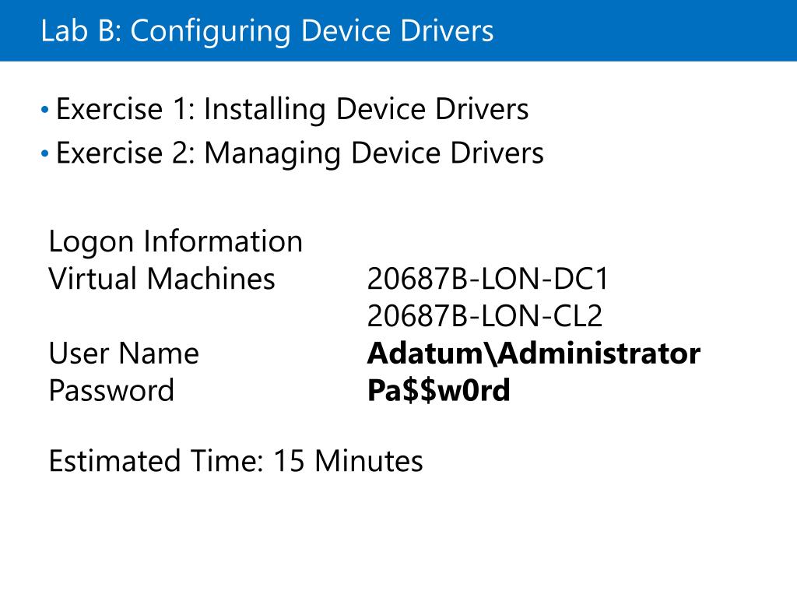Click the blue bullet before Exercise 1
797x598 pixels.
44,109
